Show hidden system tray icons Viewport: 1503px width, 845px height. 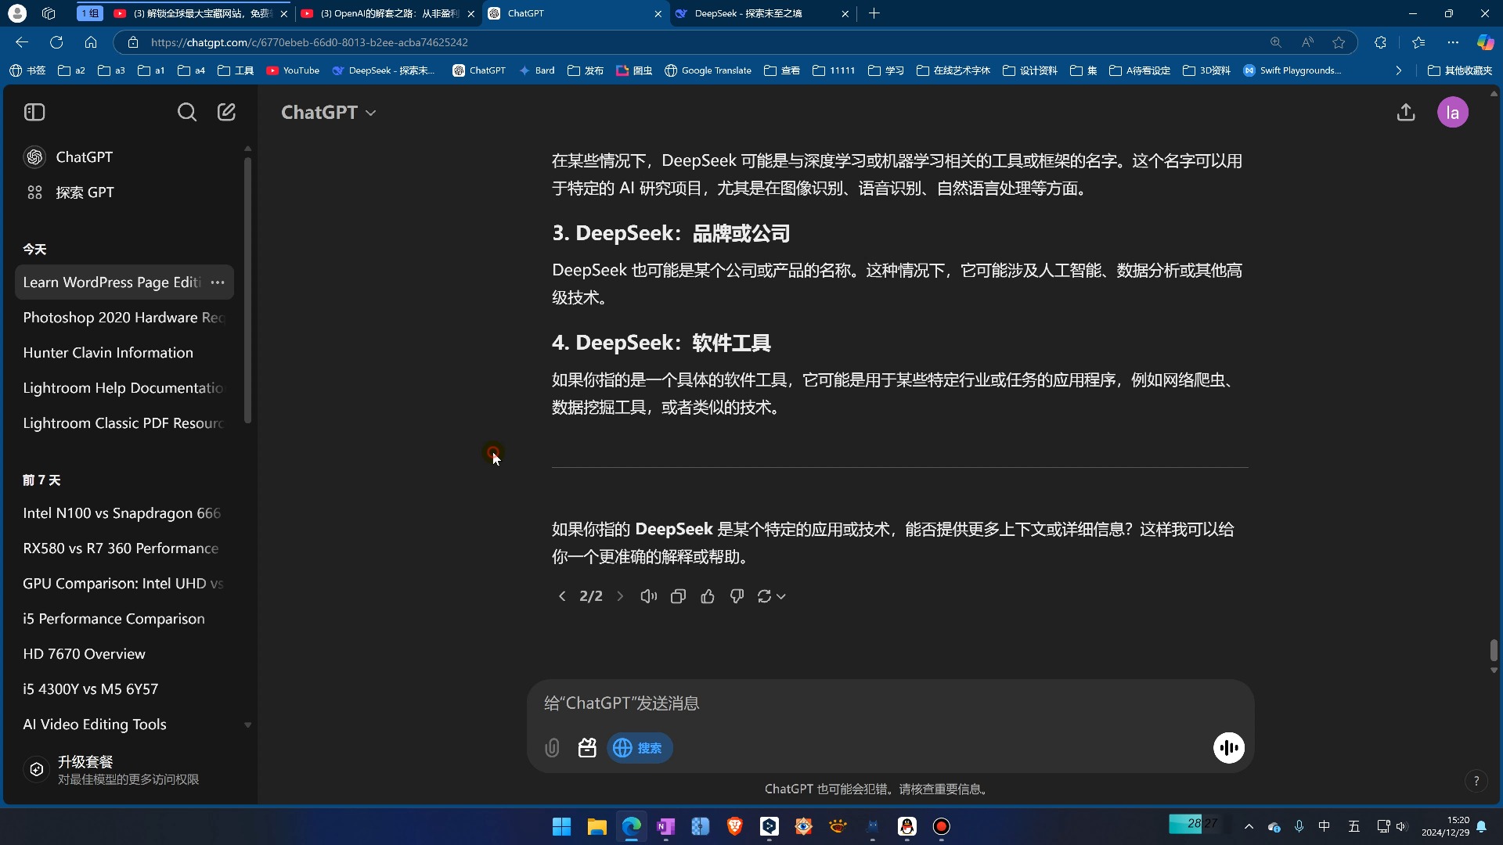click(x=1249, y=827)
